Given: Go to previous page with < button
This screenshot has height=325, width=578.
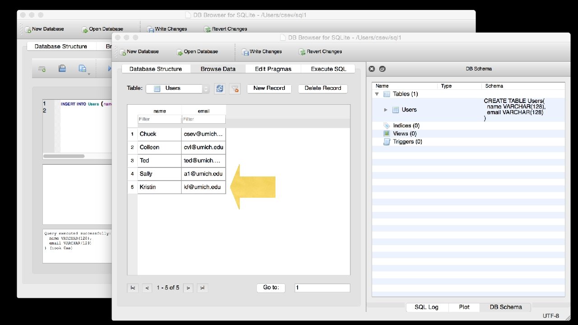Looking at the screenshot, I should pos(147,288).
